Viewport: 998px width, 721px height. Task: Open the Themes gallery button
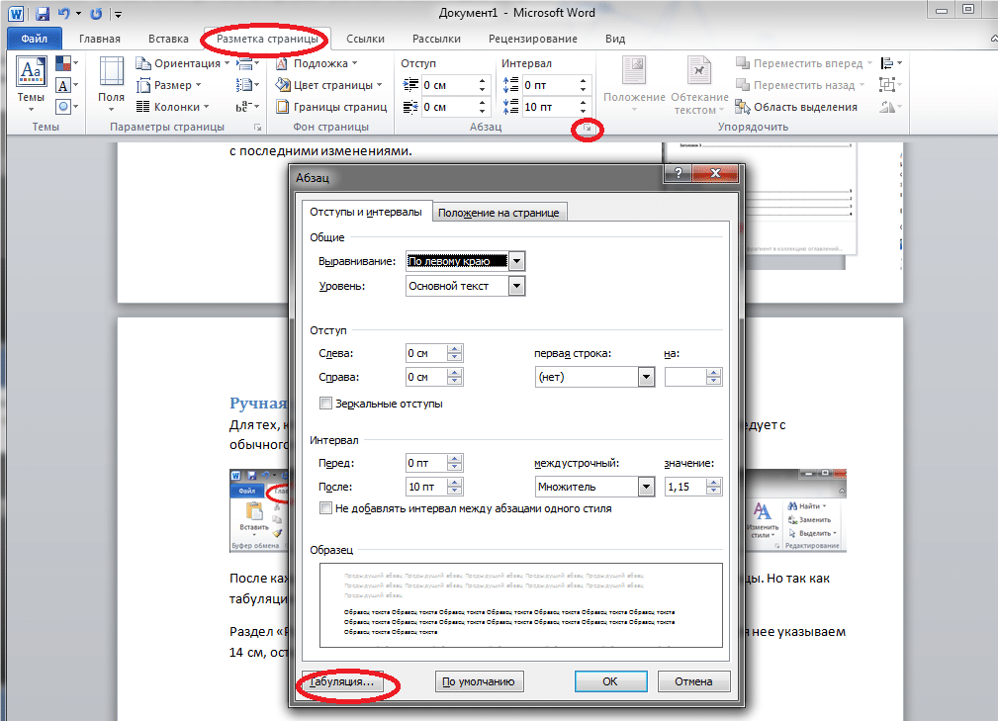31,84
